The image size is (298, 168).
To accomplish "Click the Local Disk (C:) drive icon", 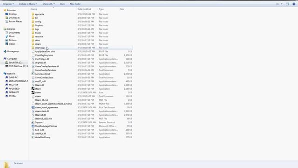I will coord(7,63).
